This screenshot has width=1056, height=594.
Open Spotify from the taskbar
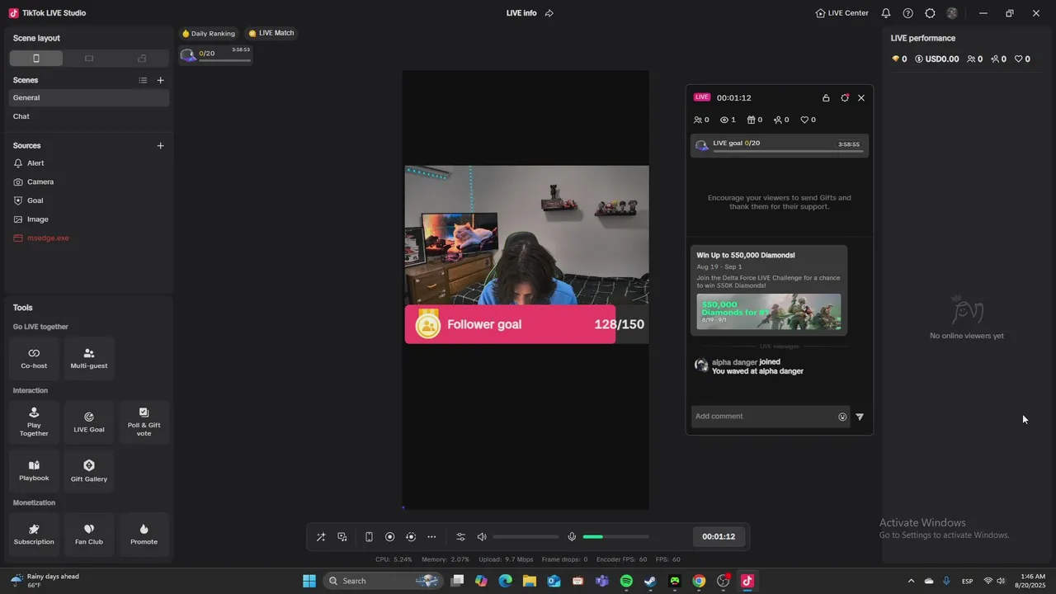click(626, 581)
